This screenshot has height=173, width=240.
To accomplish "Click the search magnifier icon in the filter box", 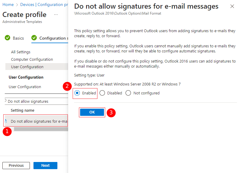I will pyautogui.click(x=5, y=101).
